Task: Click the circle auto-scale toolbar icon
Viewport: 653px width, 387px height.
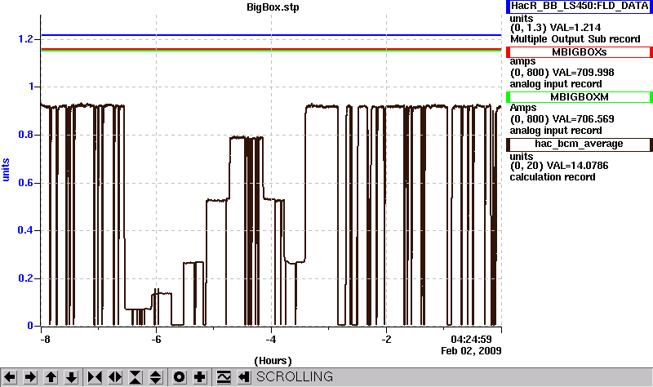Action: point(179,377)
